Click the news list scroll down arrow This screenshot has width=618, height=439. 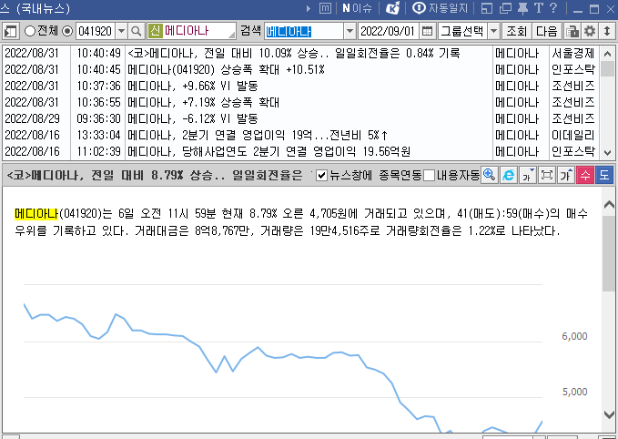607,152
